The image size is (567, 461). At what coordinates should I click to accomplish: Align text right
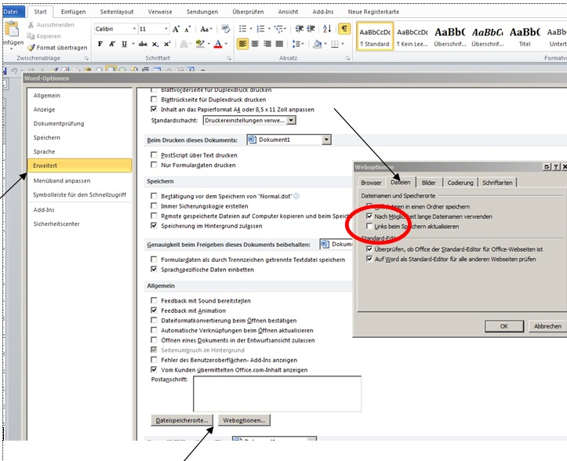coord(267,44)
